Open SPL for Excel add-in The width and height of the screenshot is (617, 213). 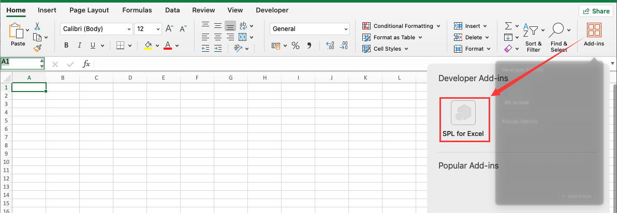(x=463, y=120)
